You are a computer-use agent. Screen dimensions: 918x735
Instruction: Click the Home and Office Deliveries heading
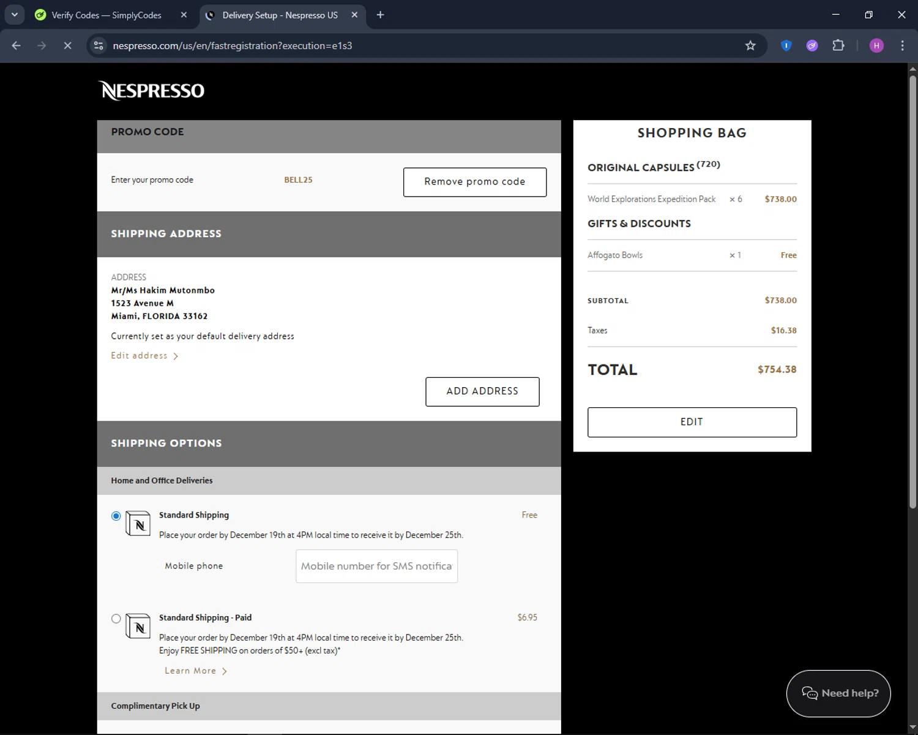tap(162, 480)
